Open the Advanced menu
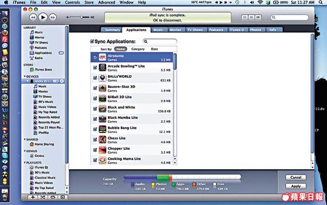The image size is (327, 205). [106, 3]
